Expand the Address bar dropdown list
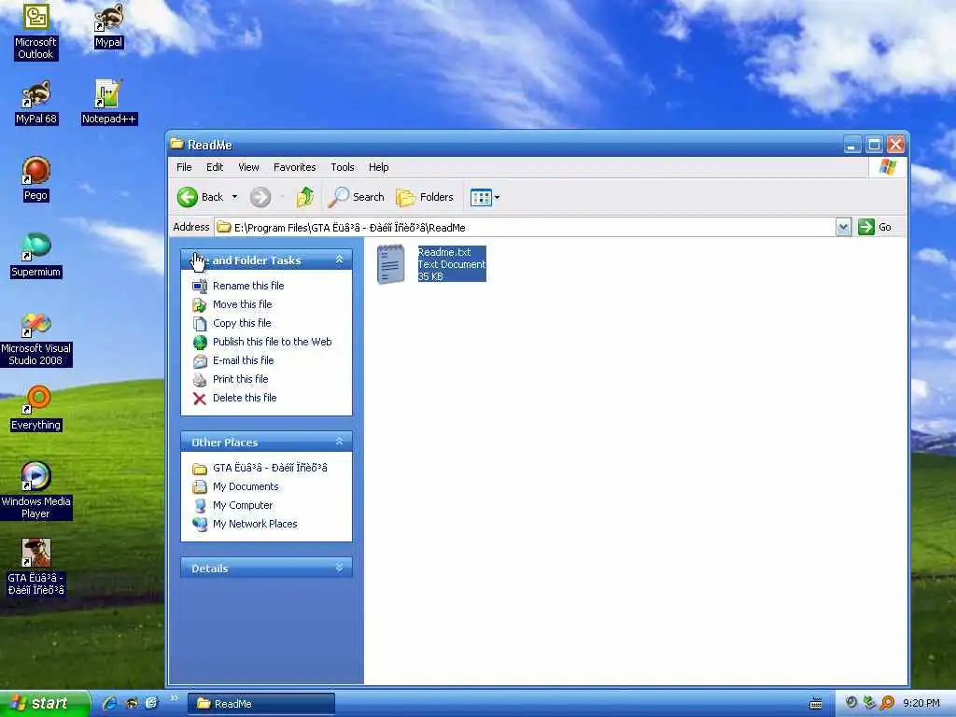The image size is (956, 717). pyautogui.click(x=843, y=228)
